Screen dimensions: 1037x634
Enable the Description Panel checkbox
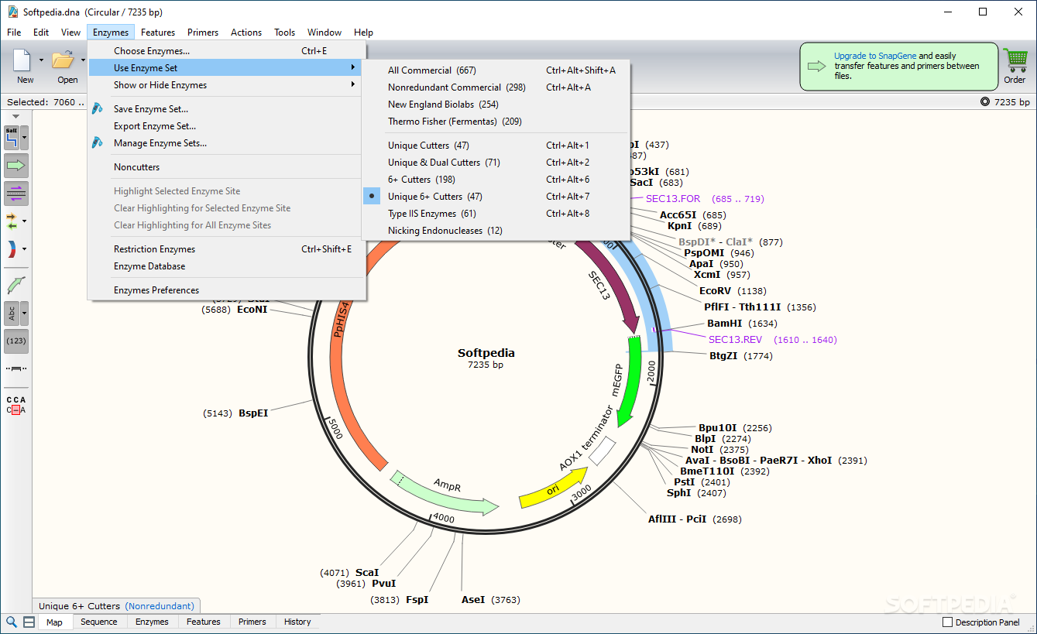coord(947,622)
